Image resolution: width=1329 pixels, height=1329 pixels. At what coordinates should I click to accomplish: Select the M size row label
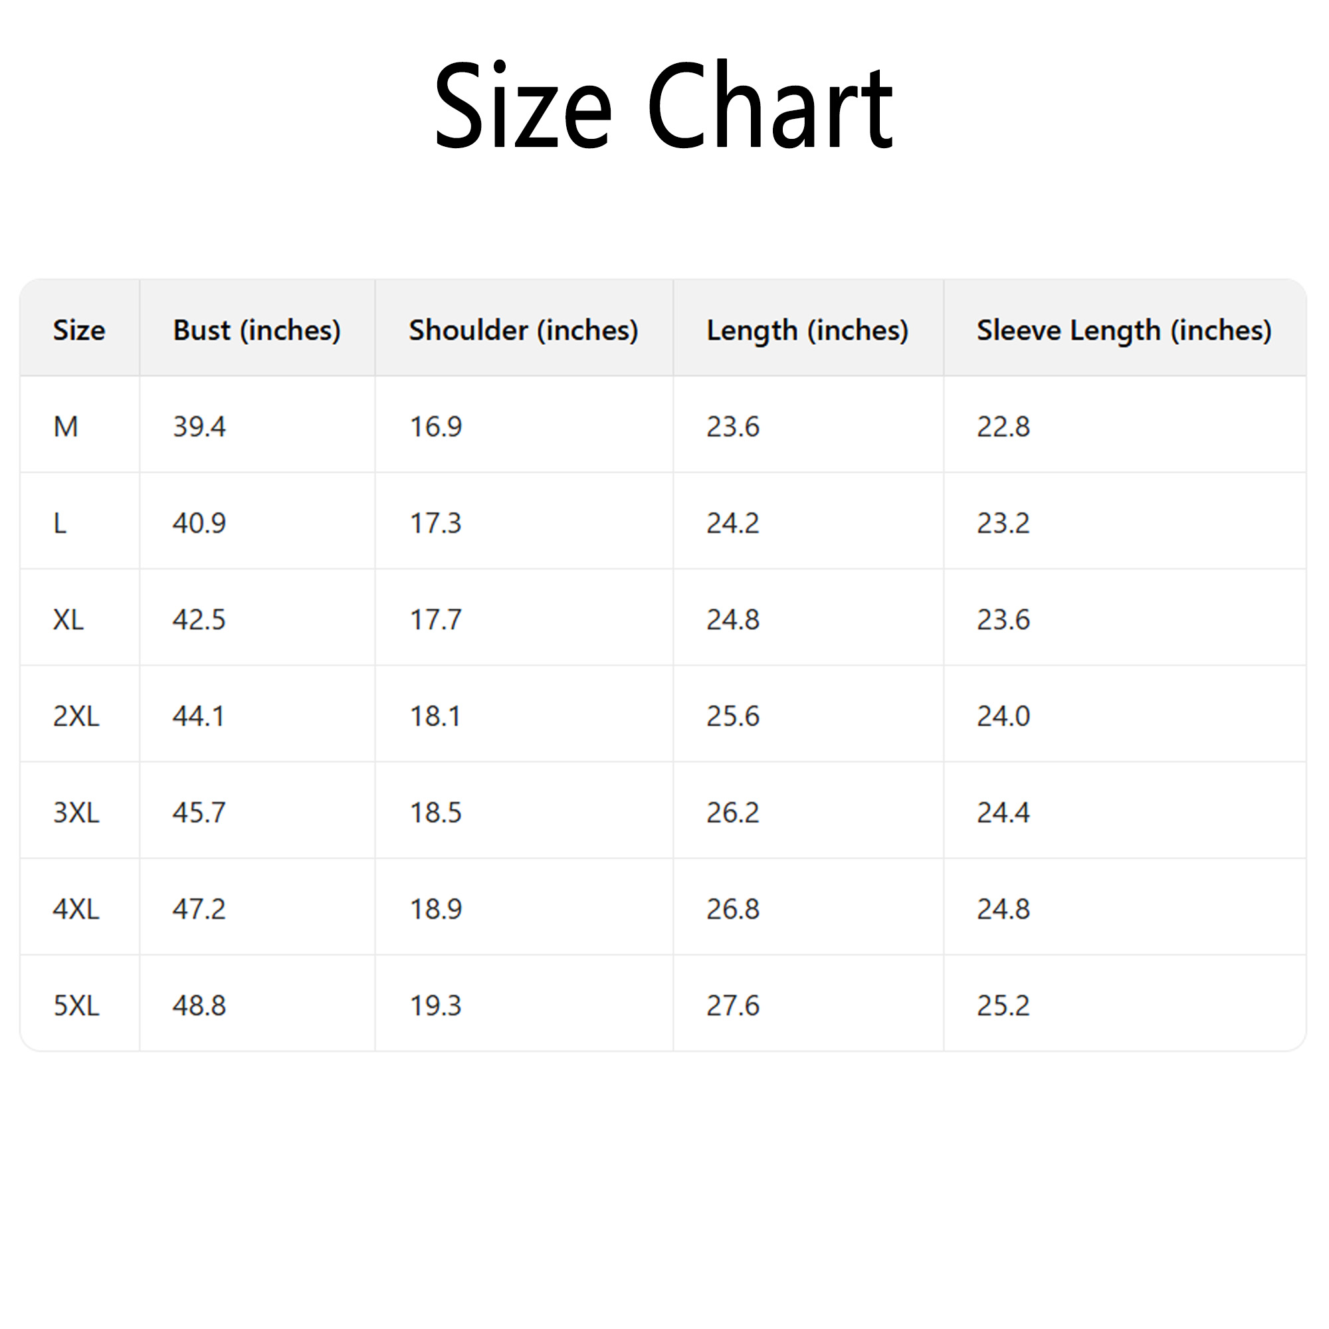pos(66,427)
